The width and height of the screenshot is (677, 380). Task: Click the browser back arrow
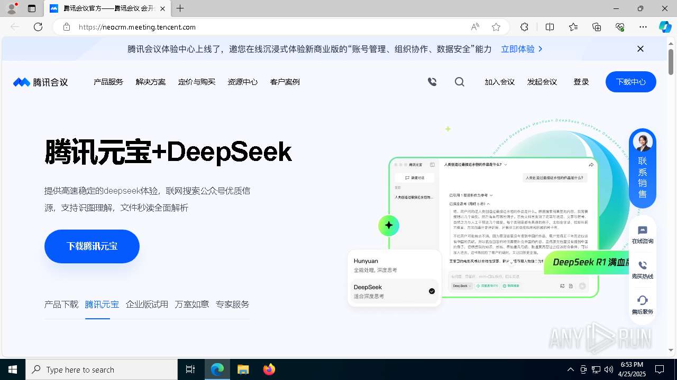pos(15,27)
